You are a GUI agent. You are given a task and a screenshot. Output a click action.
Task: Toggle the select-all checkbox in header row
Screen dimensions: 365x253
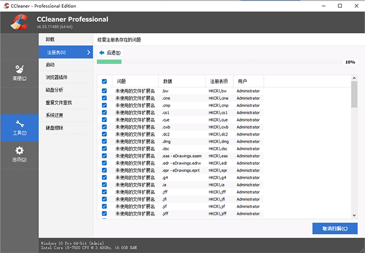click(x=104, y=81)
